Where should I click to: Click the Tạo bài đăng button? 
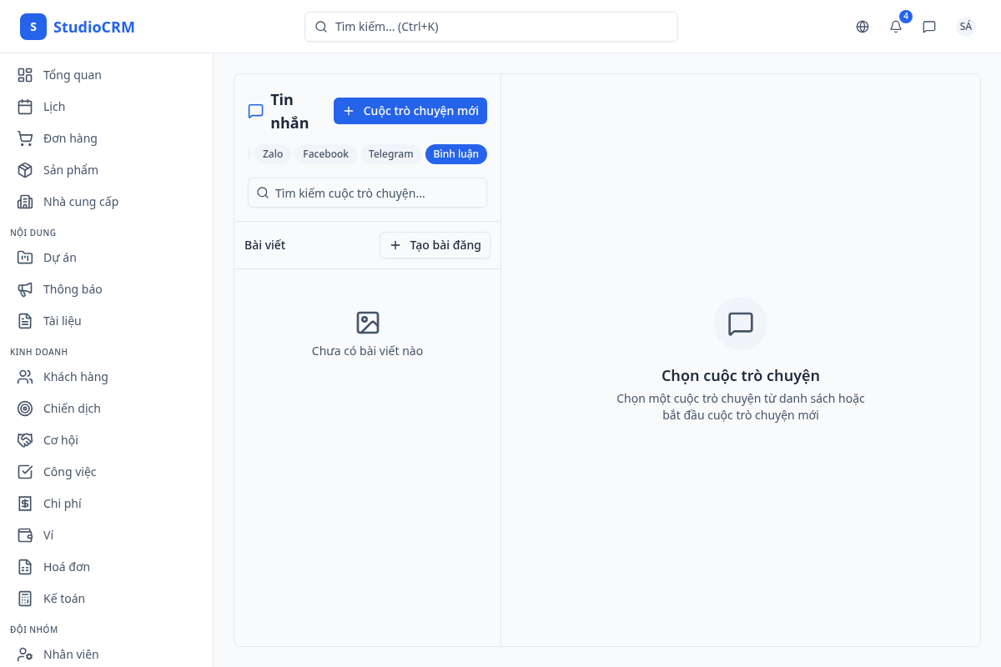pyautogui.click(x=435, y=245)
